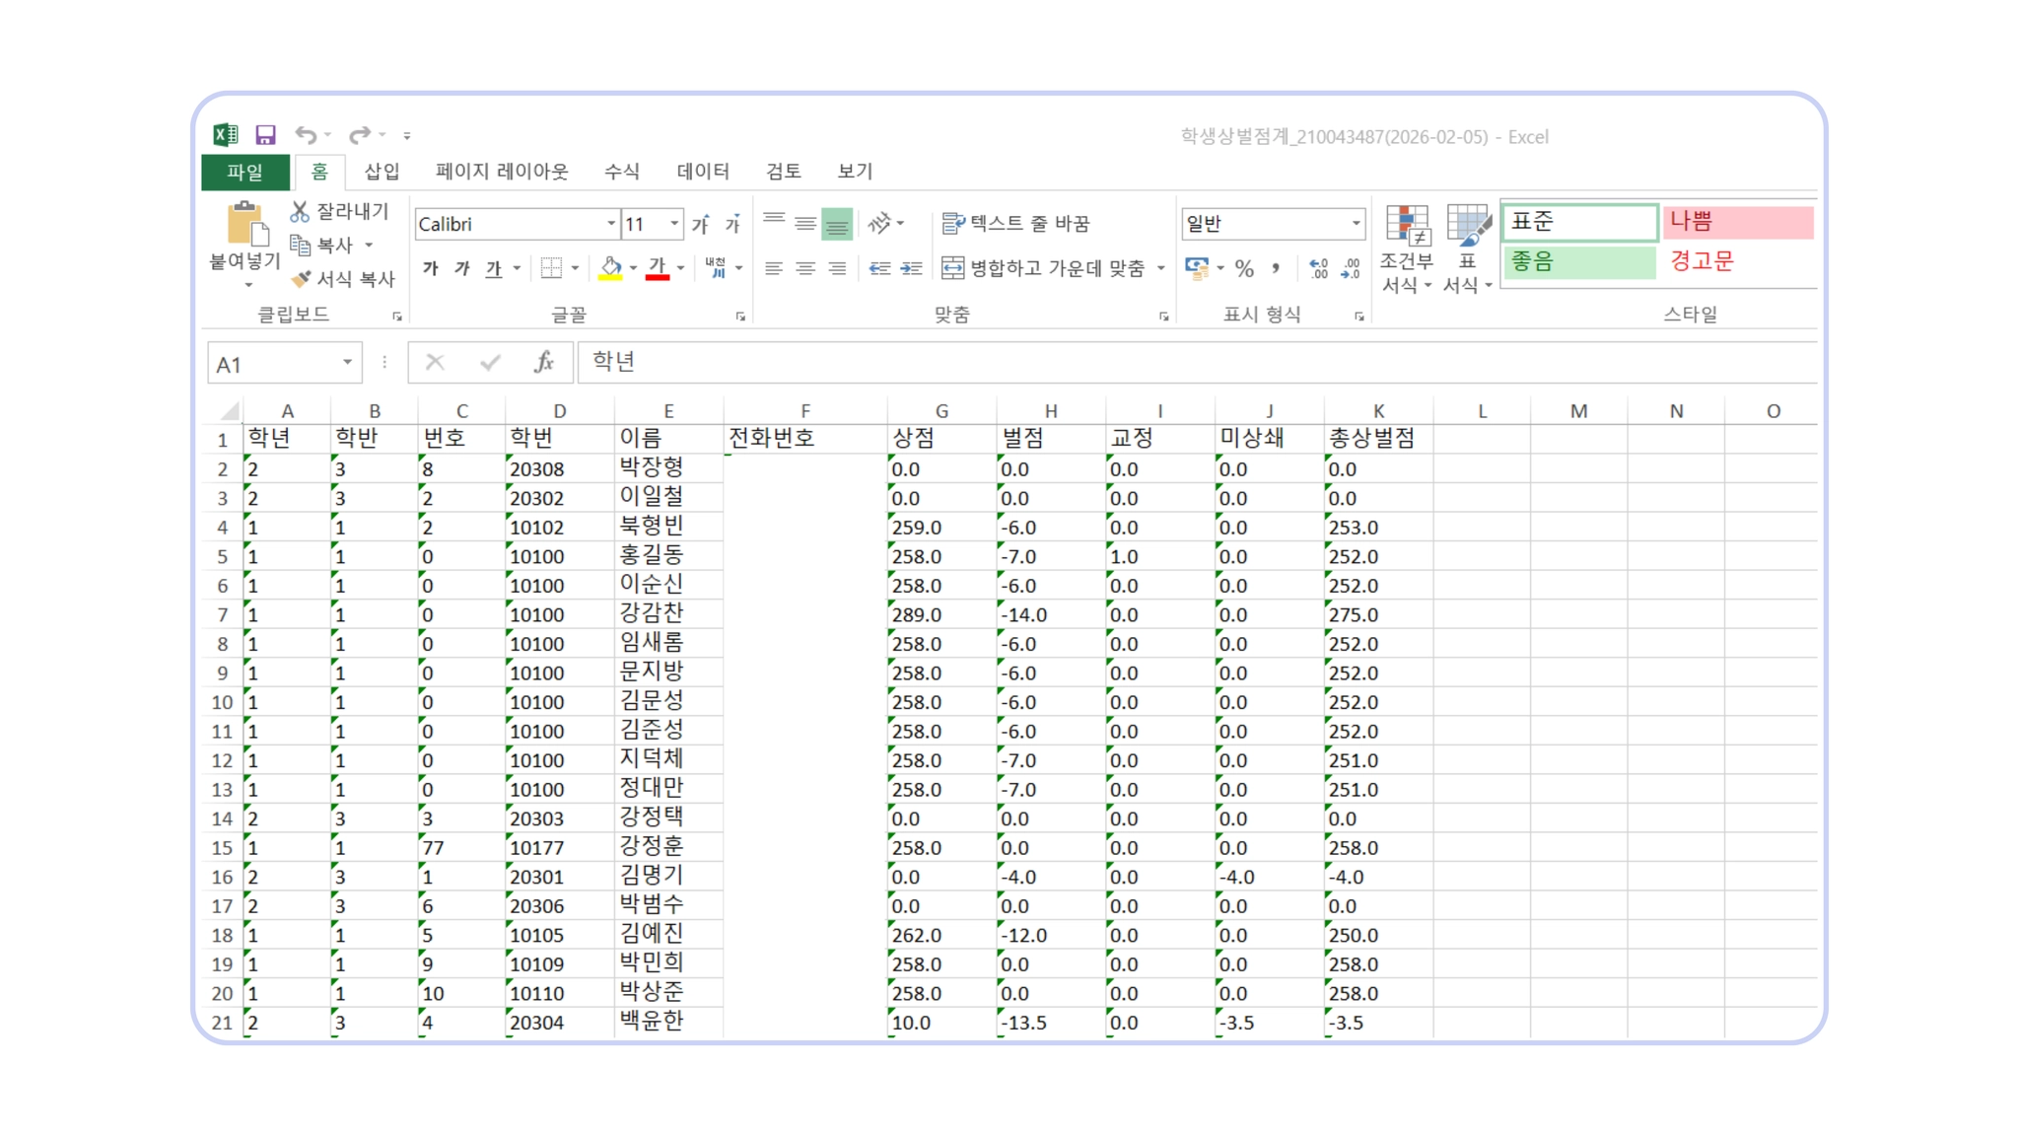
Task: Click the Conditional Formatting (조건부 서식) icon
Action: coord(1407,227)
